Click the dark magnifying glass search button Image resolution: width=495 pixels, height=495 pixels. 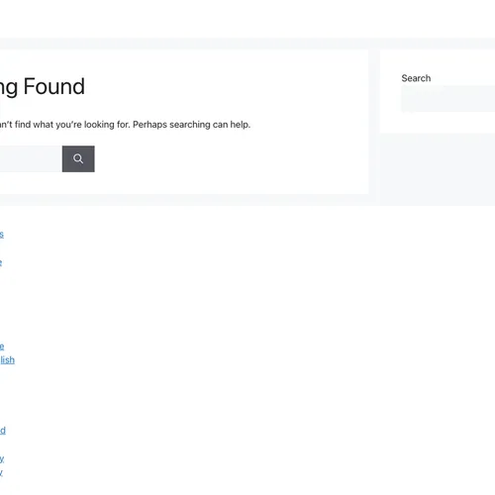pos(78,158)
